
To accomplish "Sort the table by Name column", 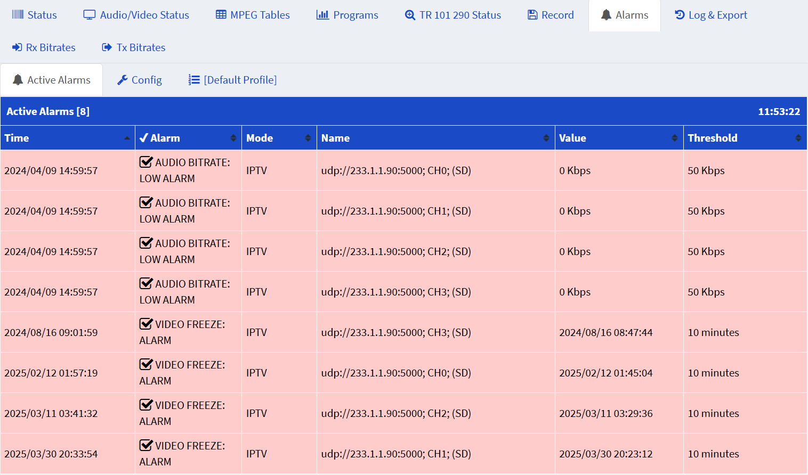I will point(436,138).
